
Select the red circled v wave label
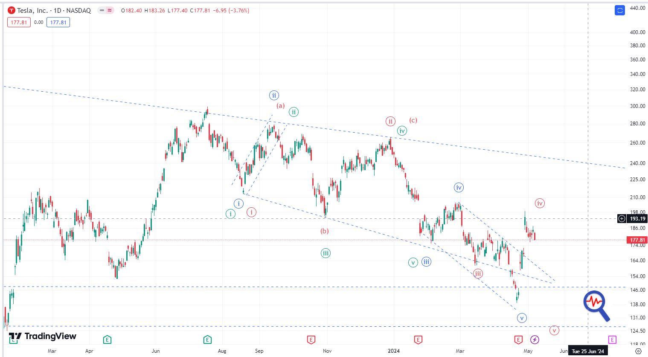(554, 330)
